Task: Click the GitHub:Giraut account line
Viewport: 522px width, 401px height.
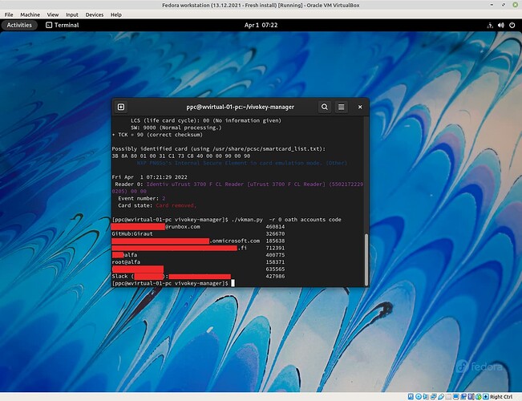Action: 132,234
